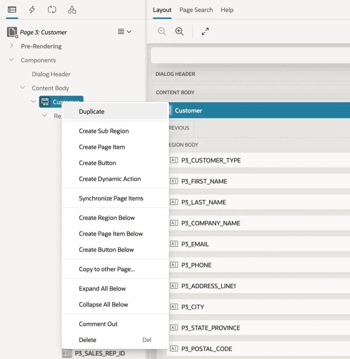The image size is (350, 359).
Task: Click the DIALOG HEADER layout slot
Action: click(x=251, y=74)
